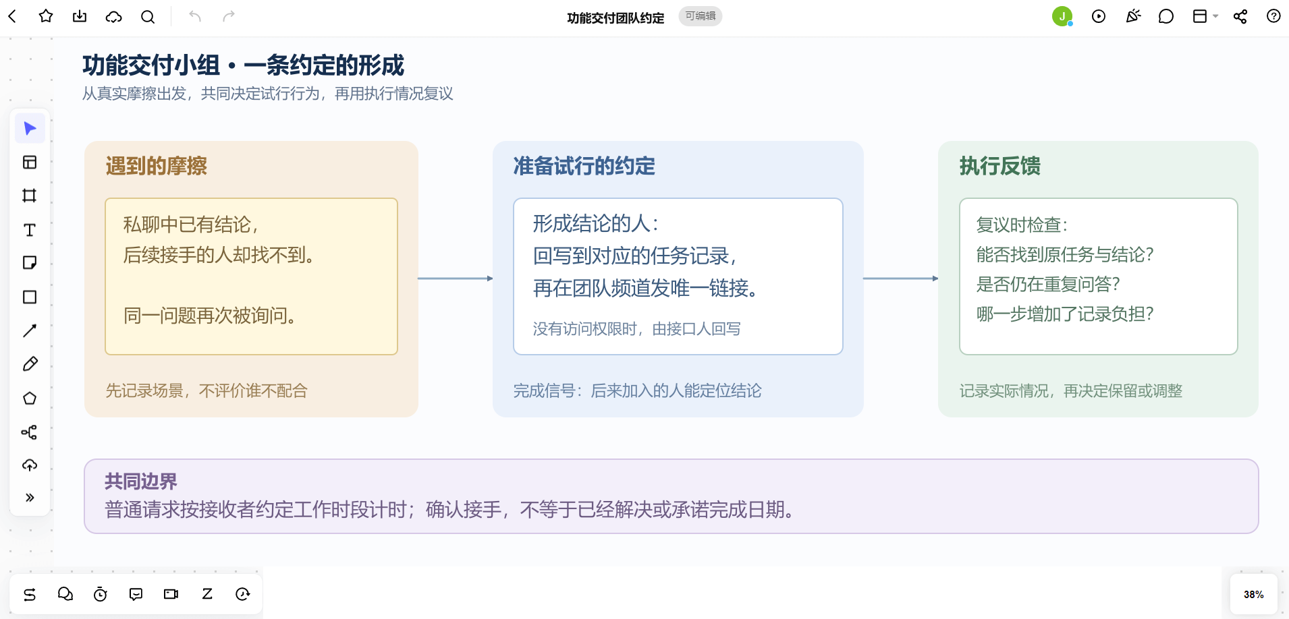Select the white box 形成结论的人
1289x619 pixels.
(678, 276)
